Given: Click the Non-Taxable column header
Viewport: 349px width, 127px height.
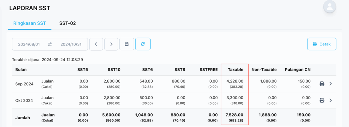Looking at the screenshot, I should (264, 70).
